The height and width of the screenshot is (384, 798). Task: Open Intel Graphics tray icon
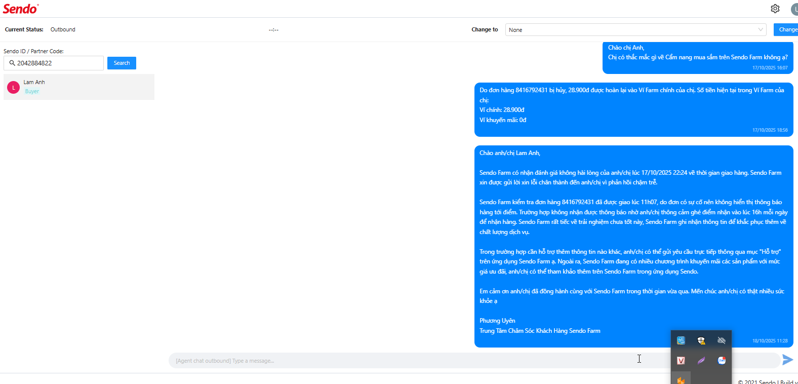coord(681,340)
